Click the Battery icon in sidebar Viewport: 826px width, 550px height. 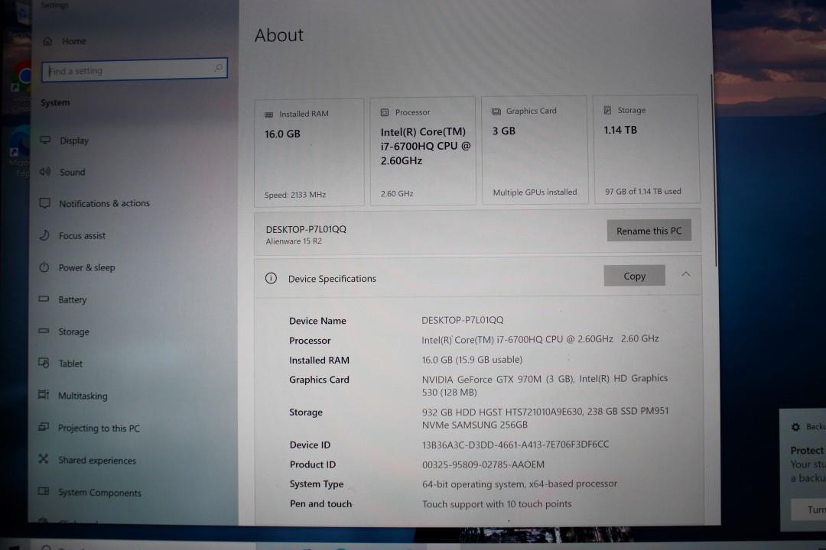[x=44, y=299]
